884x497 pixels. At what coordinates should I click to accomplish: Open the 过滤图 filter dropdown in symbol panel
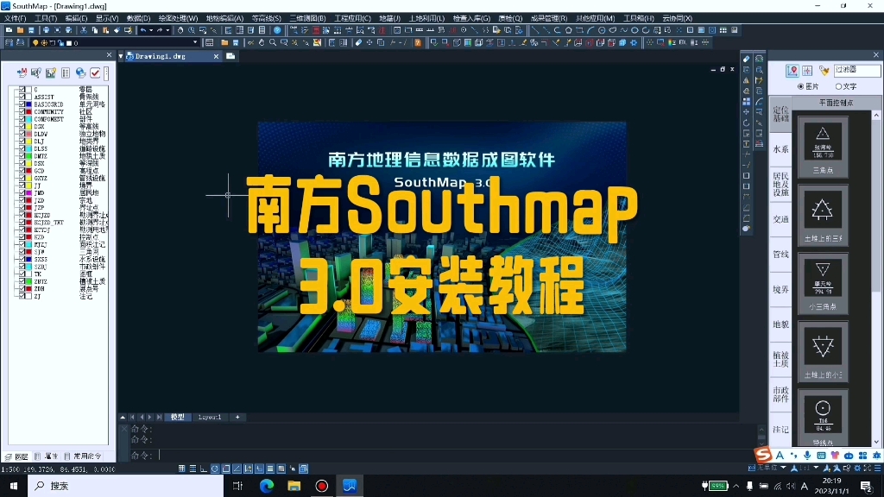[857, 71]
